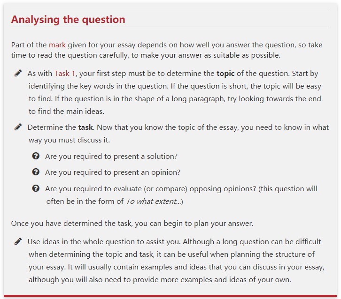This screenshot has height=299, width=341.
Task: Click question mark icon next to 'present a solution'
Action: 36,156
